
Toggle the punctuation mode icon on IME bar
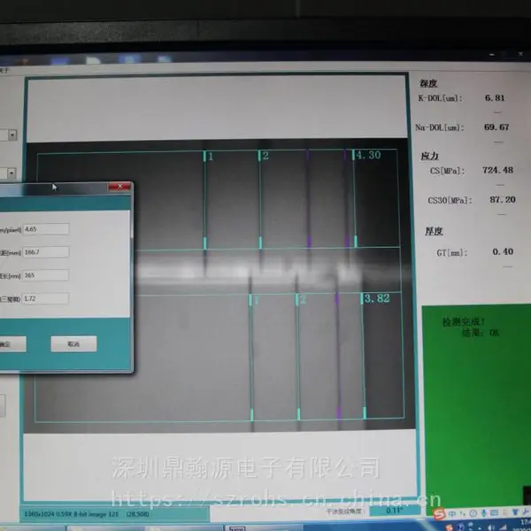click(463, 513)
